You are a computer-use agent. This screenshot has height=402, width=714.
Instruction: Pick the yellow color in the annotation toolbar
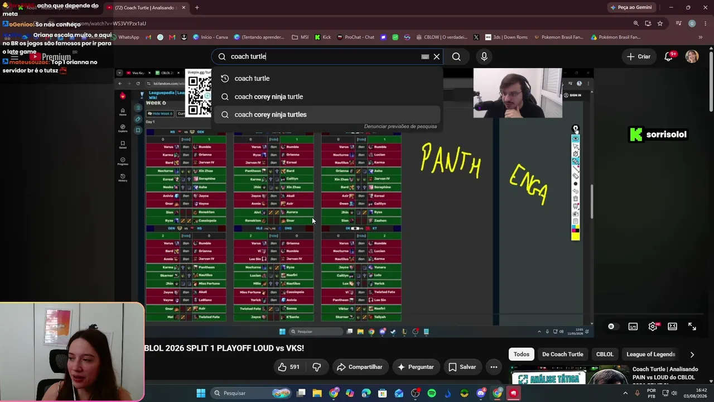pyautogui.click(x=575, y=237)
